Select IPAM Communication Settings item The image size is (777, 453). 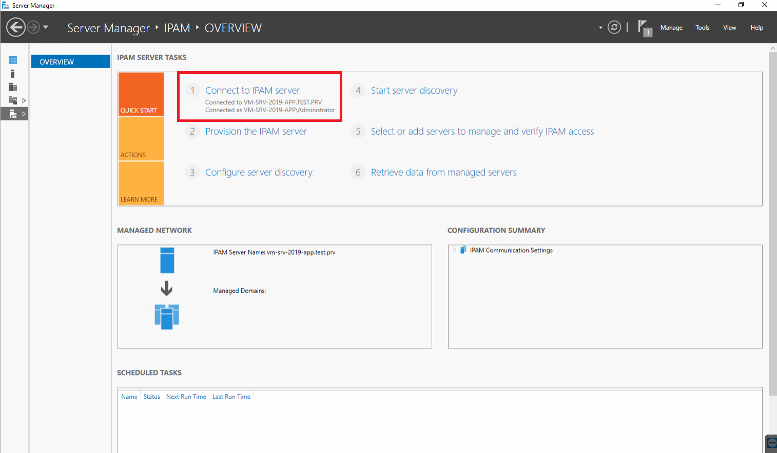[511, 250]
